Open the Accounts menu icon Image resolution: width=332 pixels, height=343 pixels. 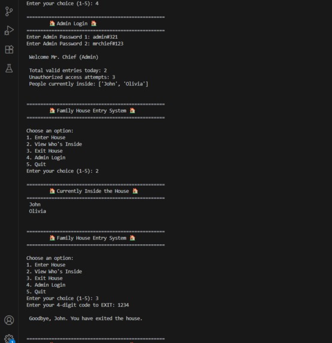click(x=9, y=320)
